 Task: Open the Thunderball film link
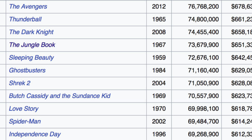pyautogui.click(x=25, y=19)
